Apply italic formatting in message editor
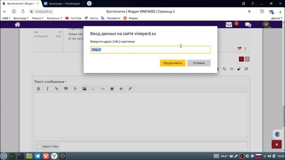The image size is (285, 160). [48, 89]
